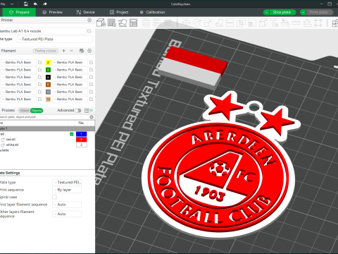338x254 pixels.
Task: Switch process mode to Objects
Action: 37,111
